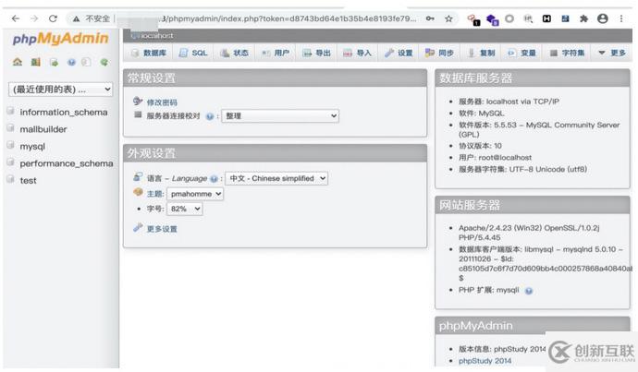
Task: Open the 复制 (Replication) tab
Action: [481, 53]
